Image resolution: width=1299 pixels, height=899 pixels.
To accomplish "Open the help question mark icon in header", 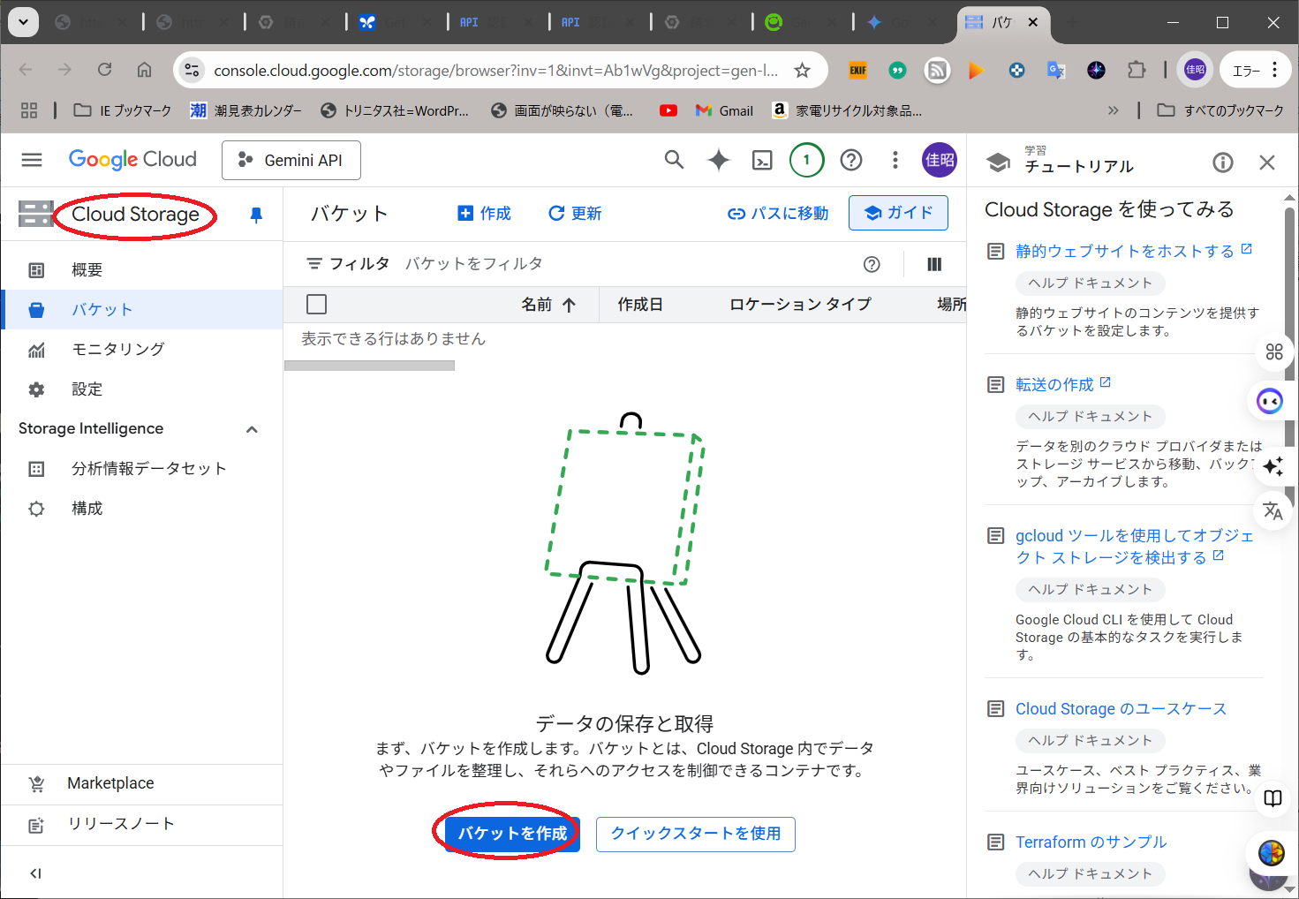I will coord(850,160).
